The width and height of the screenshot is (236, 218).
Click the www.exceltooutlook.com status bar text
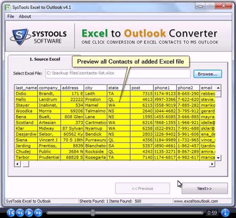pos(196,201)
